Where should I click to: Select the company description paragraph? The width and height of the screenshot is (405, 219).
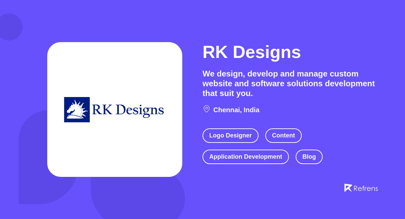pyautogui.click(x=289, y=83)
